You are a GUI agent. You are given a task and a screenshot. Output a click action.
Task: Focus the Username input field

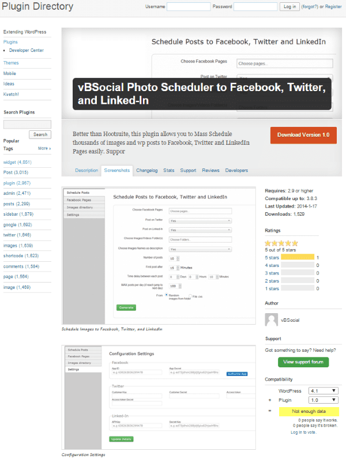(188, 7)
